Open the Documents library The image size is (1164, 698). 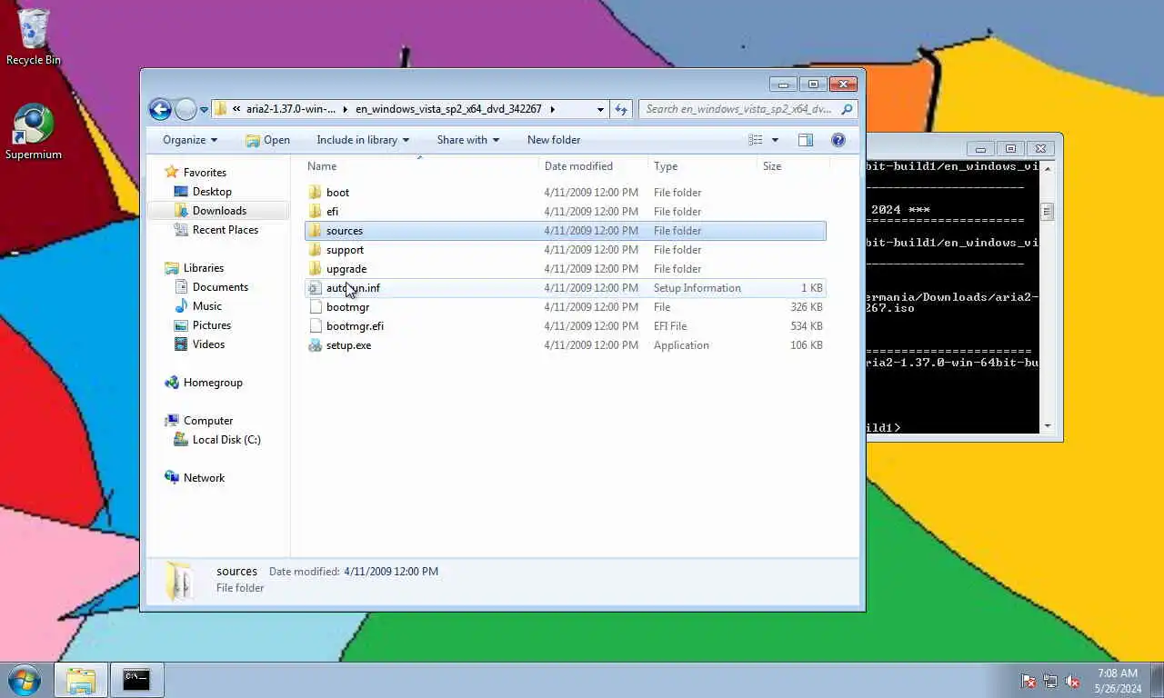[x=220, y=287]
